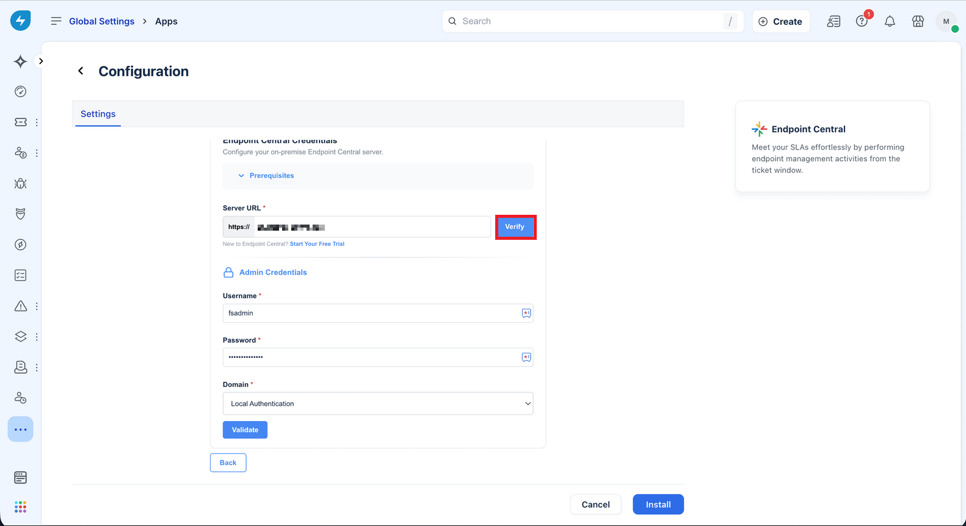Open the Dashboard gauge icon in sidebar

click(x=20, y=92)
